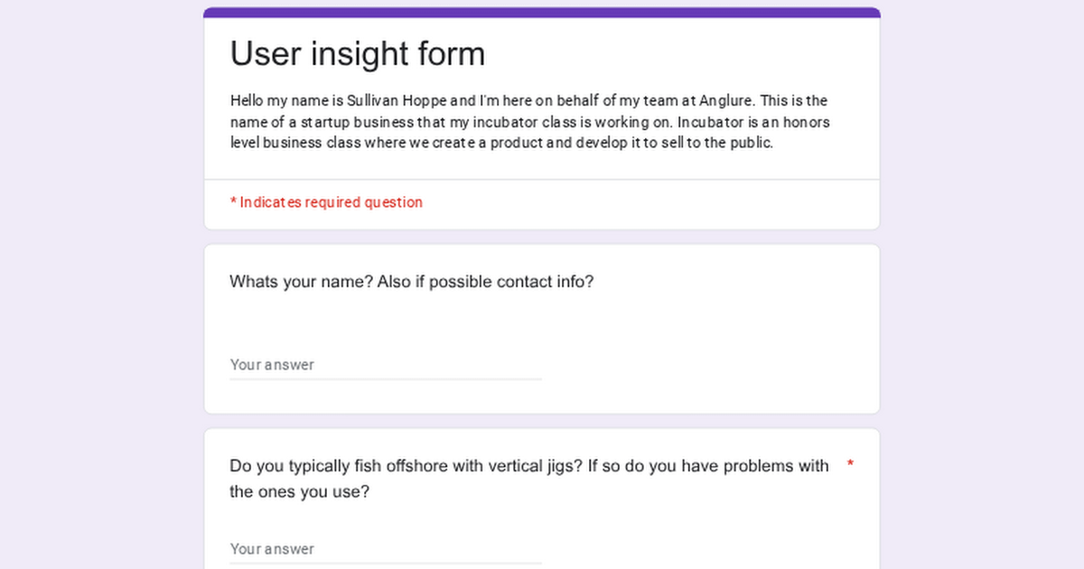
Task: Click the purple header bar atop the form
Action: pos(542,13)
